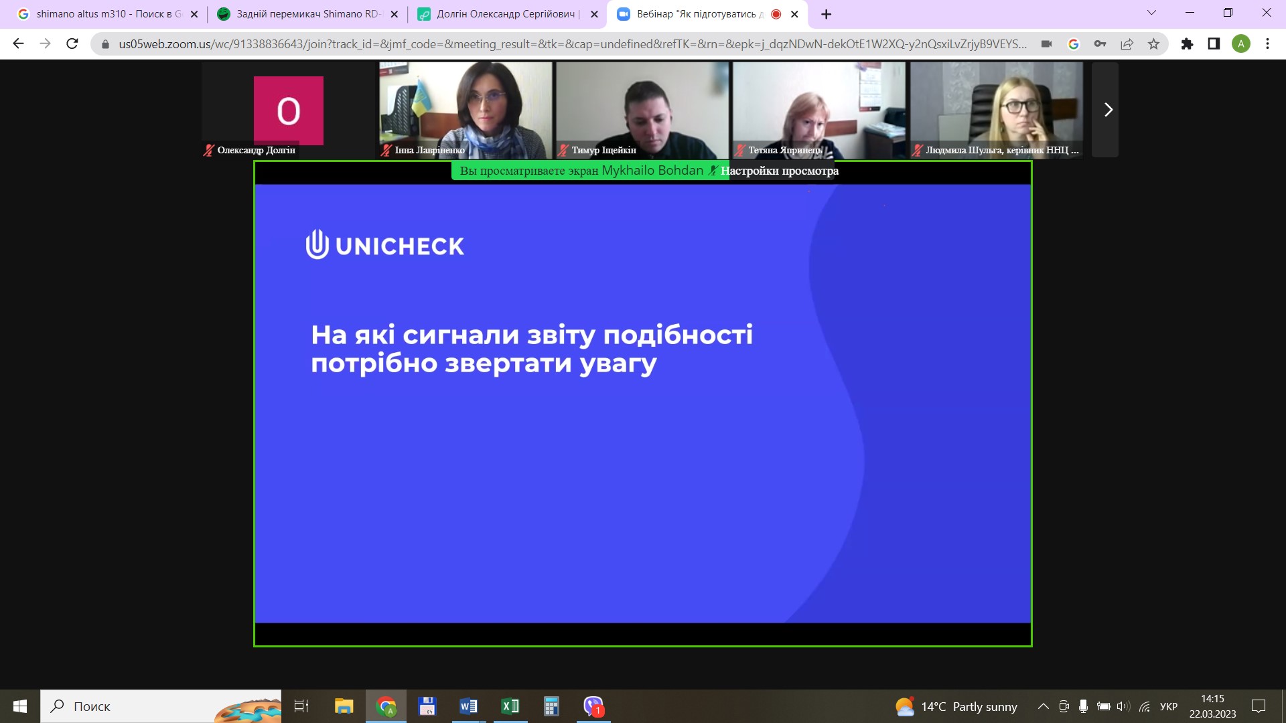
Task: Open the Windows notification center
Action: point(1259,706)
